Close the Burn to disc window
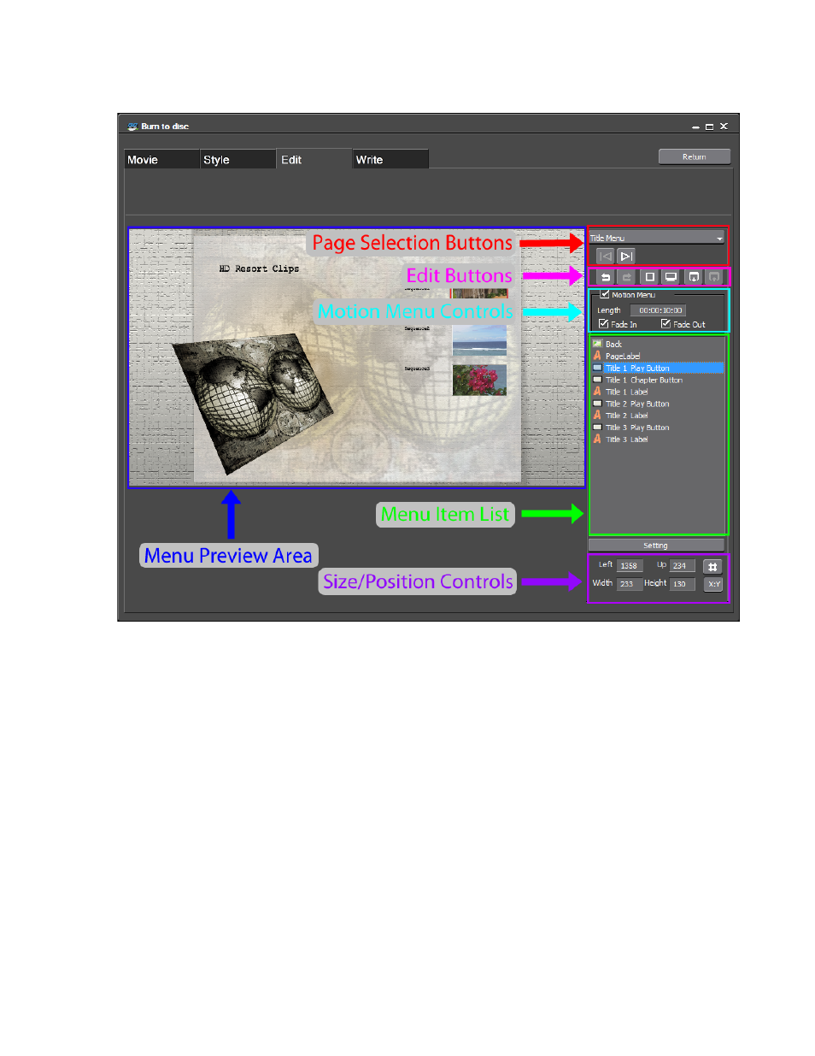Viewport: 815px width, 1056px height. [724, 127]
